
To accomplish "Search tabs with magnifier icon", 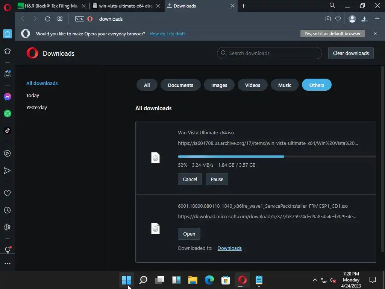I will click(x=332, y=5).
